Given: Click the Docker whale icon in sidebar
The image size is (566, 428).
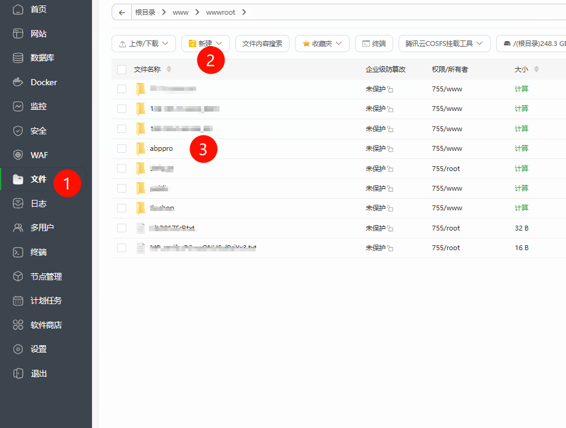Looking at the screenshot, I should point(18,82).
